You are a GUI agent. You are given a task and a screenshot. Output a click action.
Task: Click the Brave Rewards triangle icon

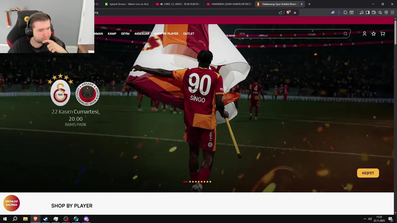pyautogui.click(x=295, y=12)
